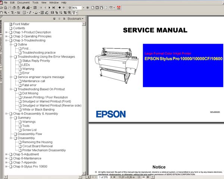Select Fit in Window view icon
Screen dimensions: 224x179
97,7
